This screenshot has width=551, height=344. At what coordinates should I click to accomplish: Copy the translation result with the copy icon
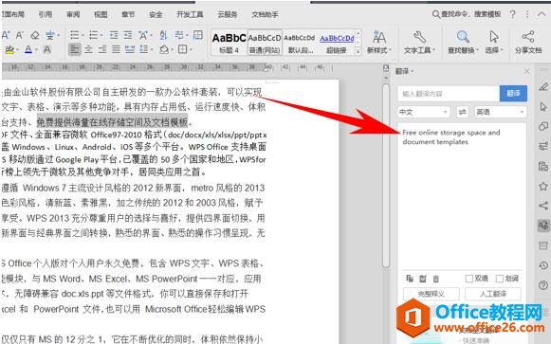click(410, 279)
